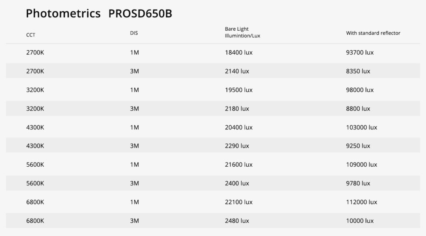Click the With standard reflector header
Image resolution: width=426 pixels, height=236 pixels.
coord(373,33)
